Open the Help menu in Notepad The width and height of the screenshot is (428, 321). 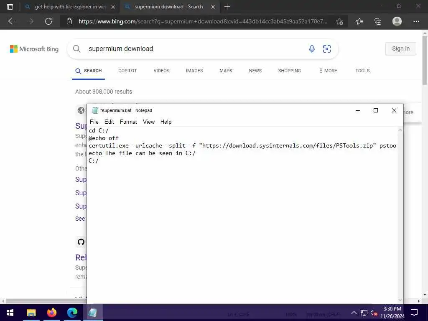tap(166, 122)
